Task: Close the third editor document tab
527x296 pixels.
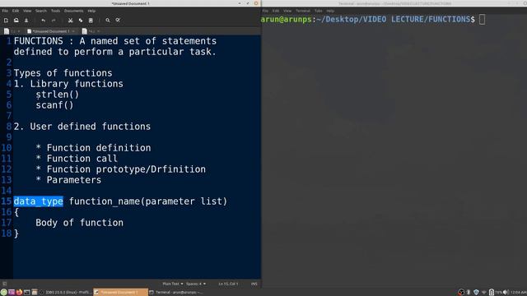Action: 99,31
